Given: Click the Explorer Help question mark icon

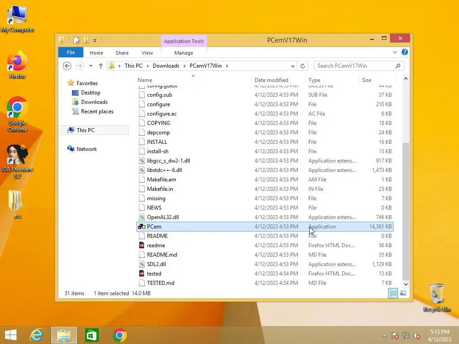Looking at the screenshot, I should tap(405, 52).
